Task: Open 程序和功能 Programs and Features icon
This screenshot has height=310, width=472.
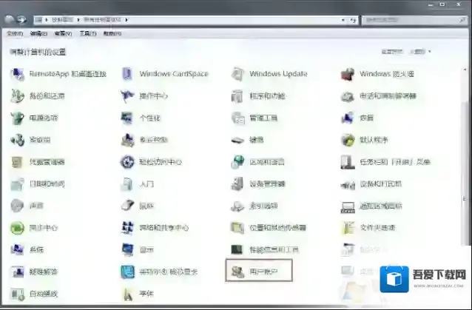Action: pos(237,96)
